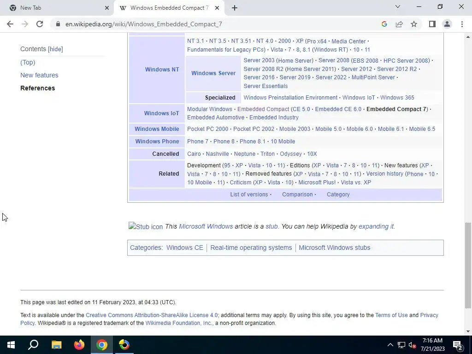The width and height of the screenshot is (472, 354).
Task: Click the forward navigation arrow
Action: pyautogui.click(x=25, y=24)
